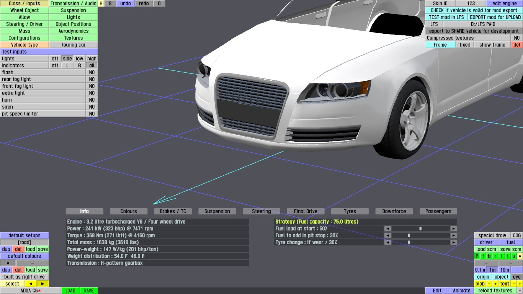Image resolution: width=523 pixels, height=294 pixels.
Task: Toggle the P view button
Action: click(x=477, y=256)
